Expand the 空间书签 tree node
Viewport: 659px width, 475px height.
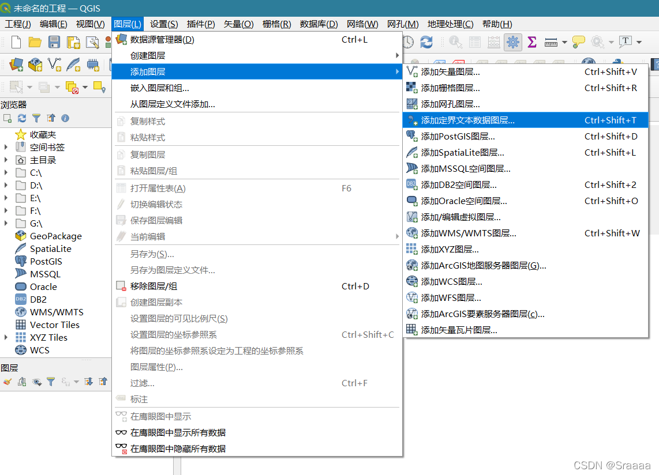tap(6, 147)
